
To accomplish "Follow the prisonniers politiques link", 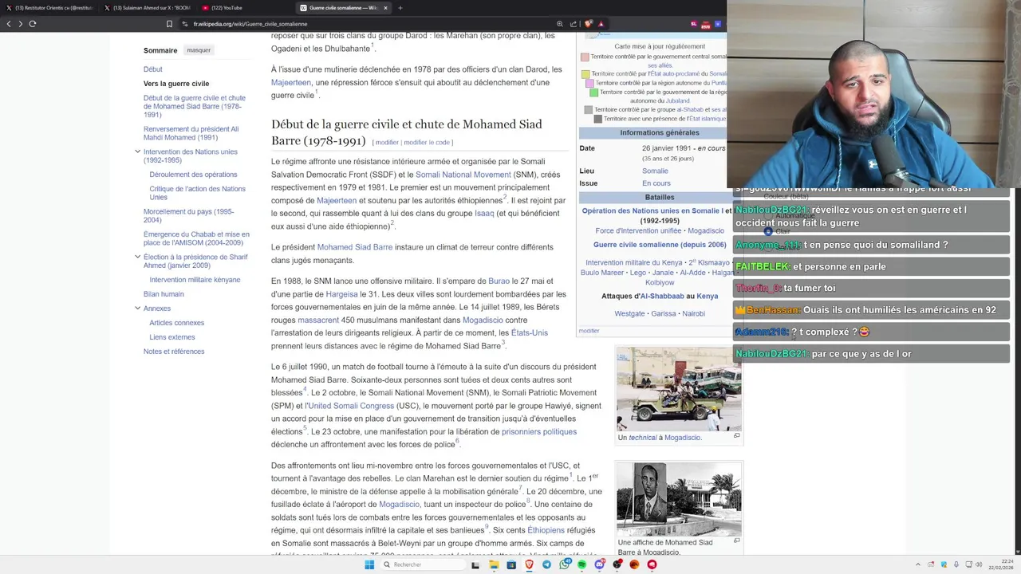I will pos(539,432).
